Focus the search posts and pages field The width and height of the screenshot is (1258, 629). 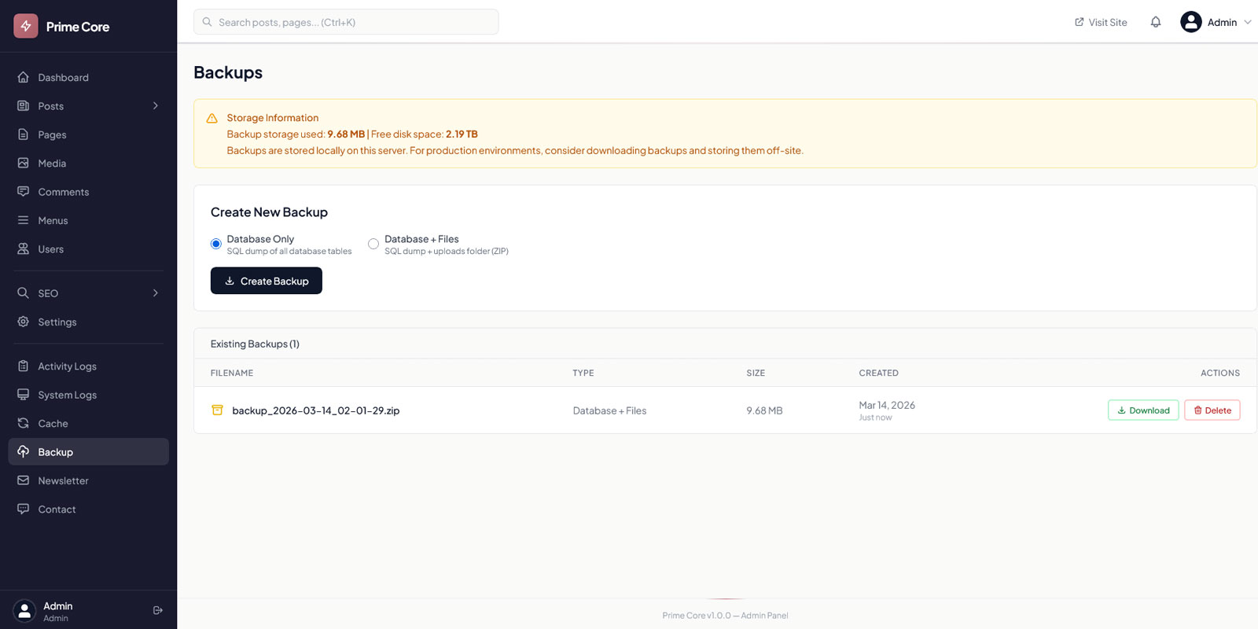click(x=346, y=22)
